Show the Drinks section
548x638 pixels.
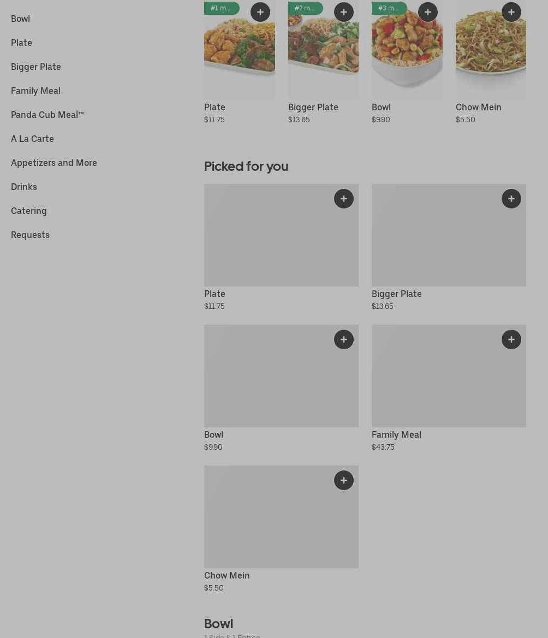(24, 187)
